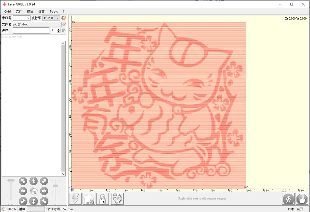Click the unlock padlock button
Screen dimensions: 310x212
102,199
